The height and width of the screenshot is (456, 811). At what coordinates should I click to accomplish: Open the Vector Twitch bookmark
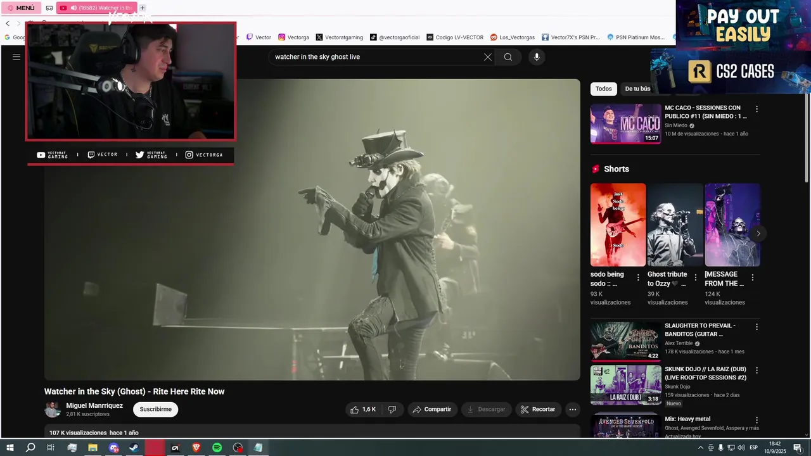pos(259,37)
